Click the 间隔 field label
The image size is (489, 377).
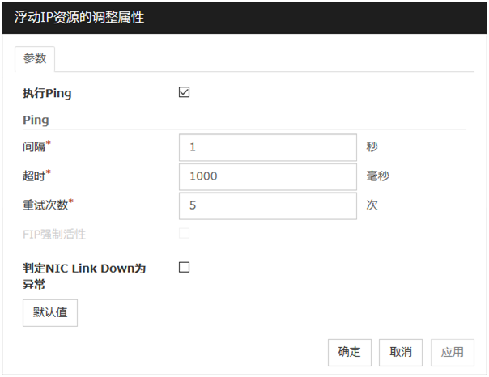coord(35,147)
